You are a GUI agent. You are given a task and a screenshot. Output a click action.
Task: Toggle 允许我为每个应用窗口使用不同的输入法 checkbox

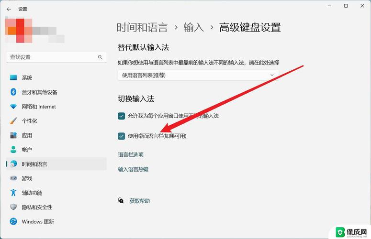pos(122,116)
